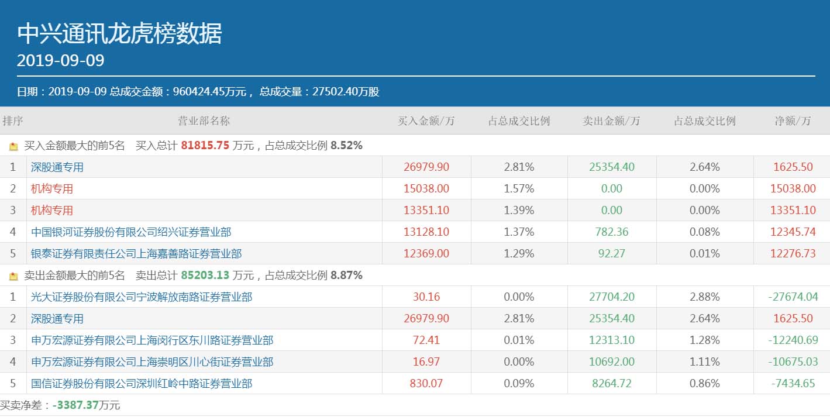Click net amount -7434.65
830x420 pixels.
(793, 384)
